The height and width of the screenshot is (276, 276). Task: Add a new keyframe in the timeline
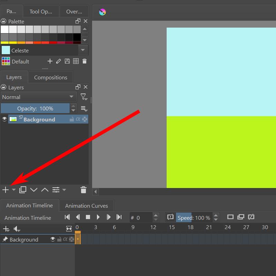click(6, 229)
